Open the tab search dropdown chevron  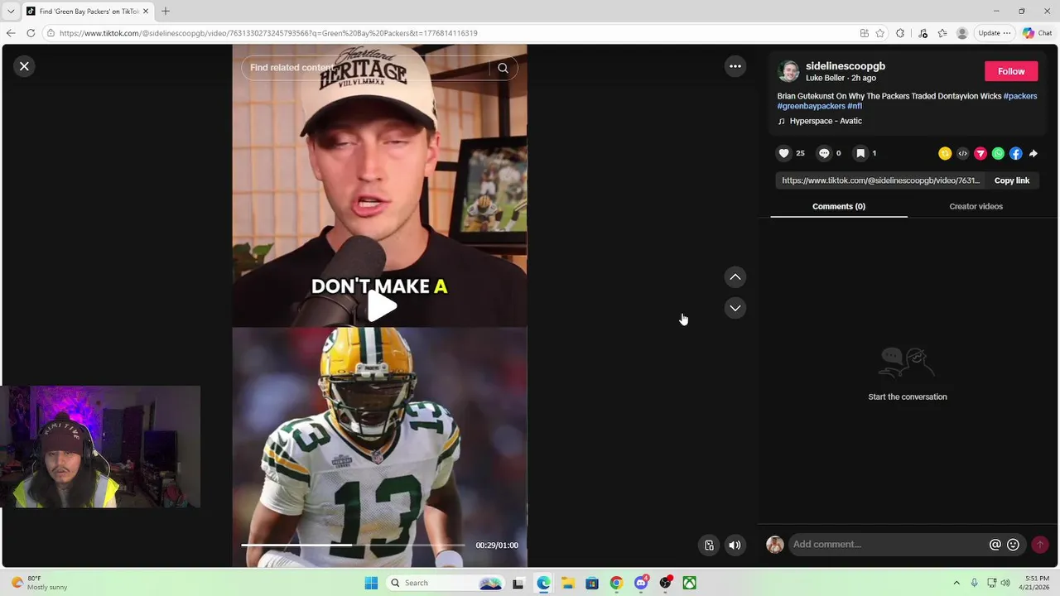coord(10,11)
